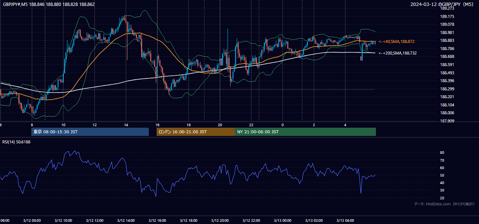Click the 188.493 price axis label
This screenshot has height=224, width=479.
click(x=447, y=73)
